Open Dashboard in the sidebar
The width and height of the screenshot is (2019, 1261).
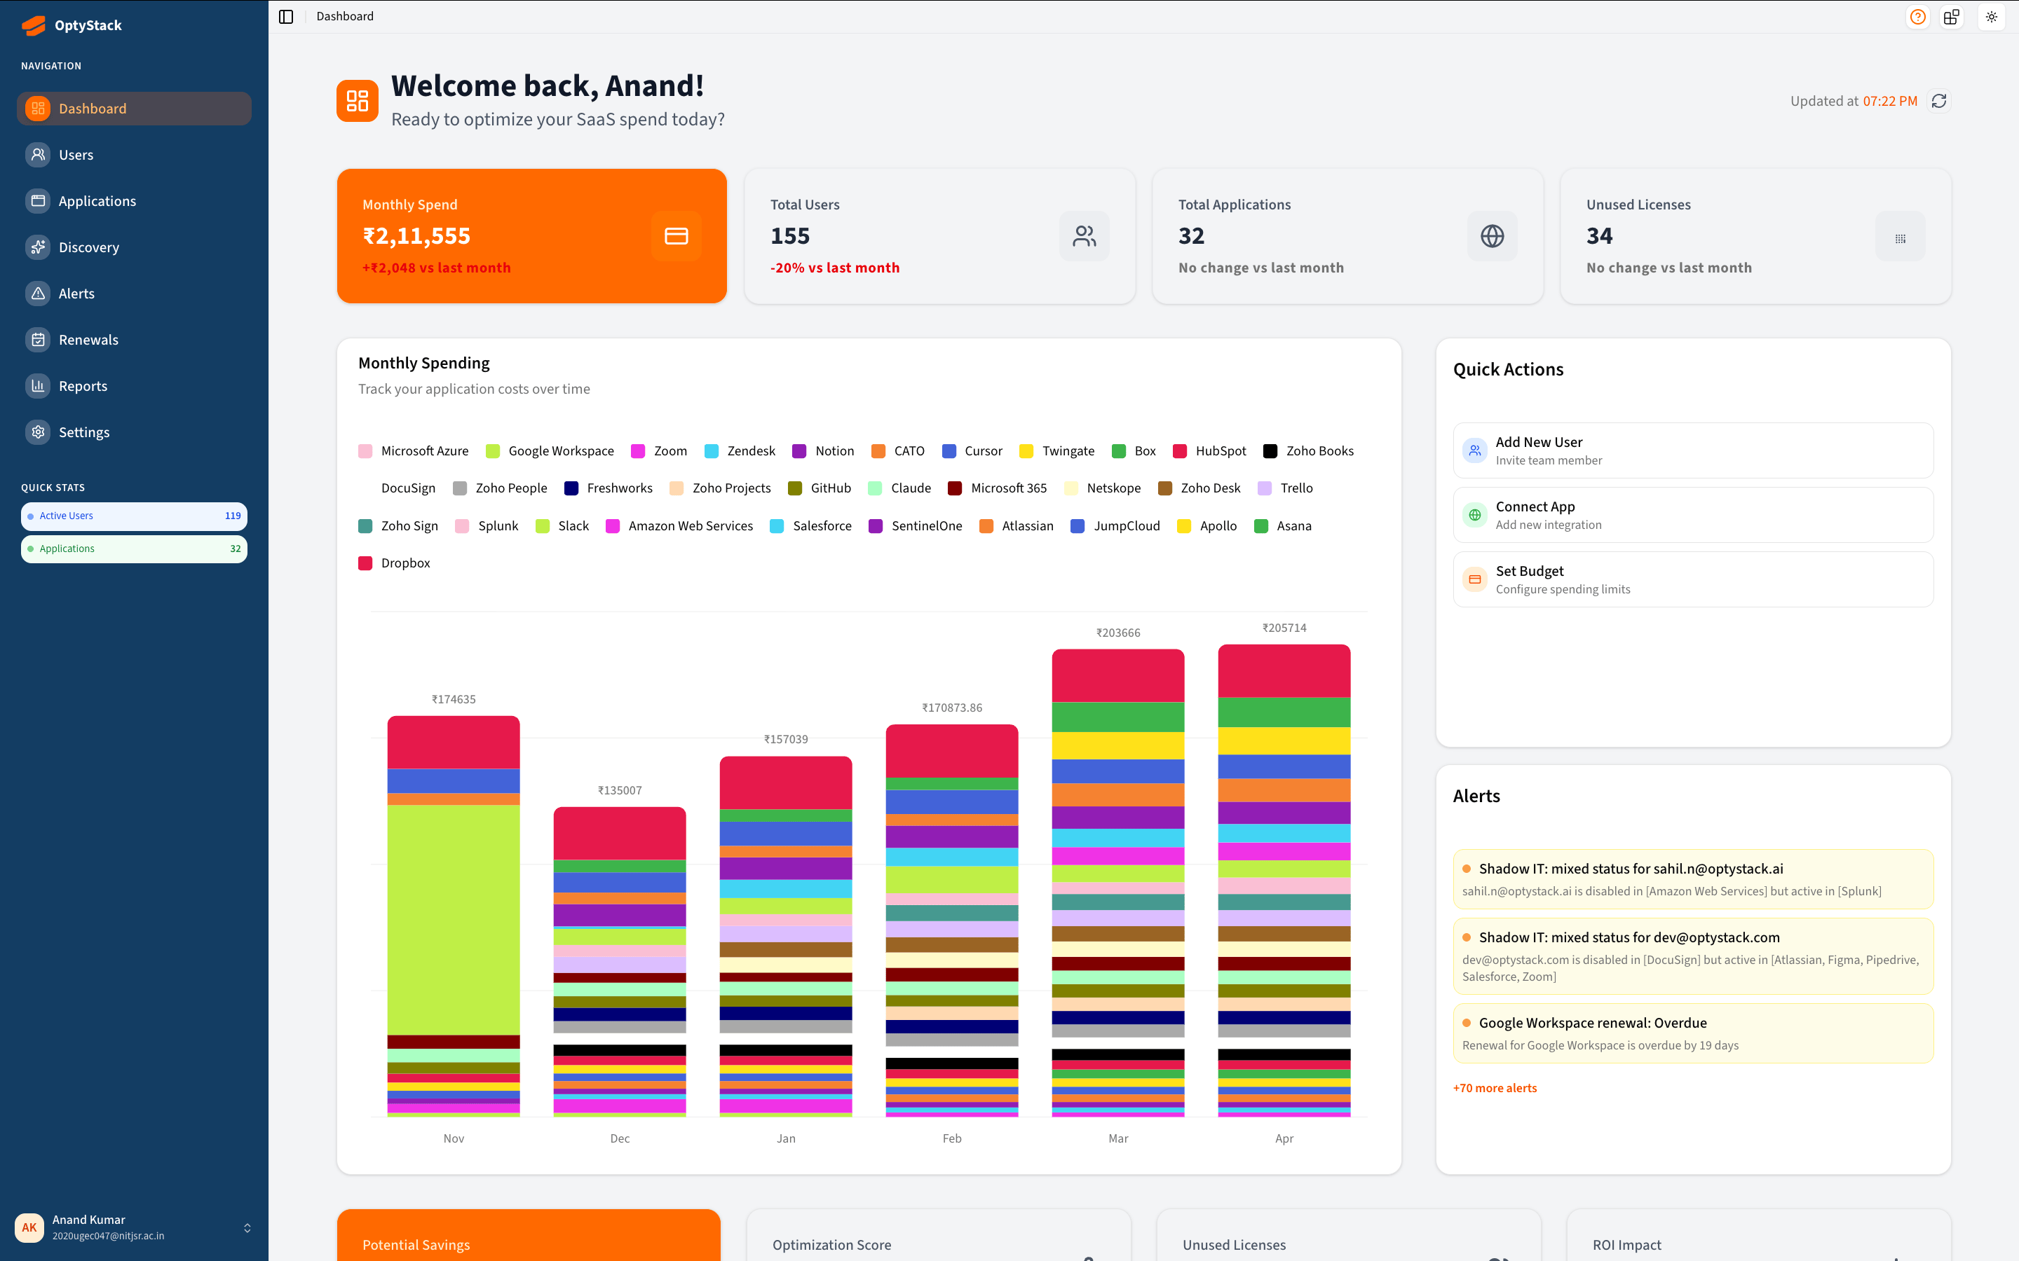pos(133,109)
